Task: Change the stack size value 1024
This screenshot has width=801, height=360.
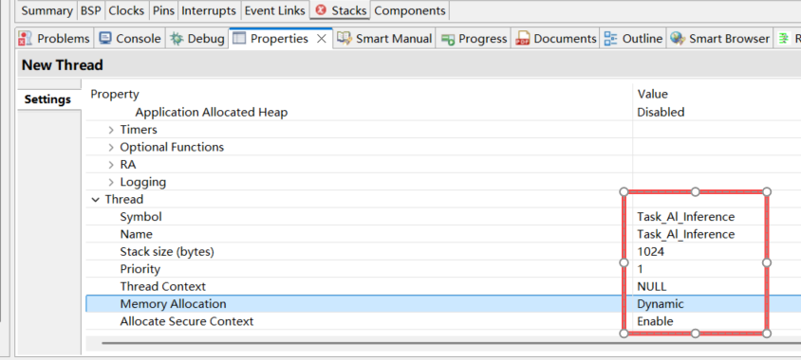Action: 650,251
